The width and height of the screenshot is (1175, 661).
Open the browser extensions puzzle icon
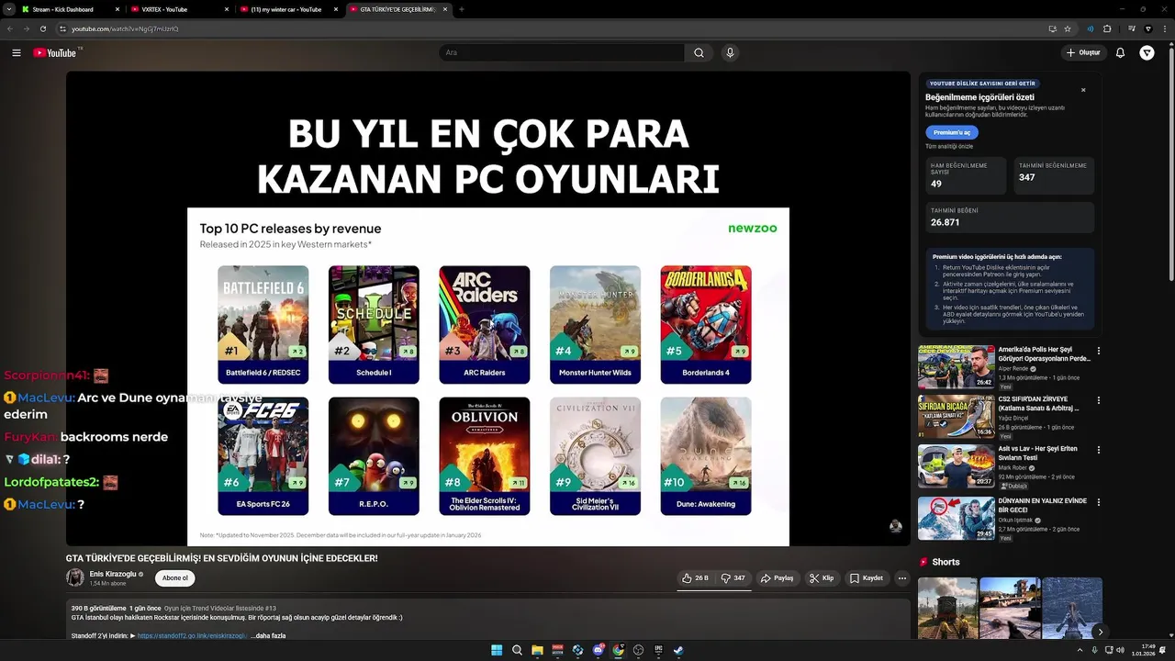(1107, 28)
